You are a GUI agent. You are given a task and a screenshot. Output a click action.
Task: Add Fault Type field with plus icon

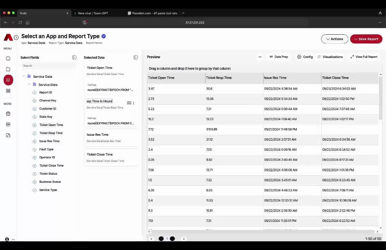tap(34, 149)
